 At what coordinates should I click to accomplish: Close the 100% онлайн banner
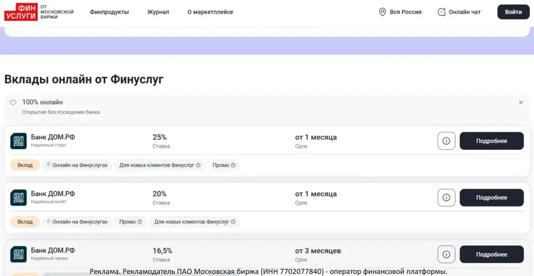[521, 102]
